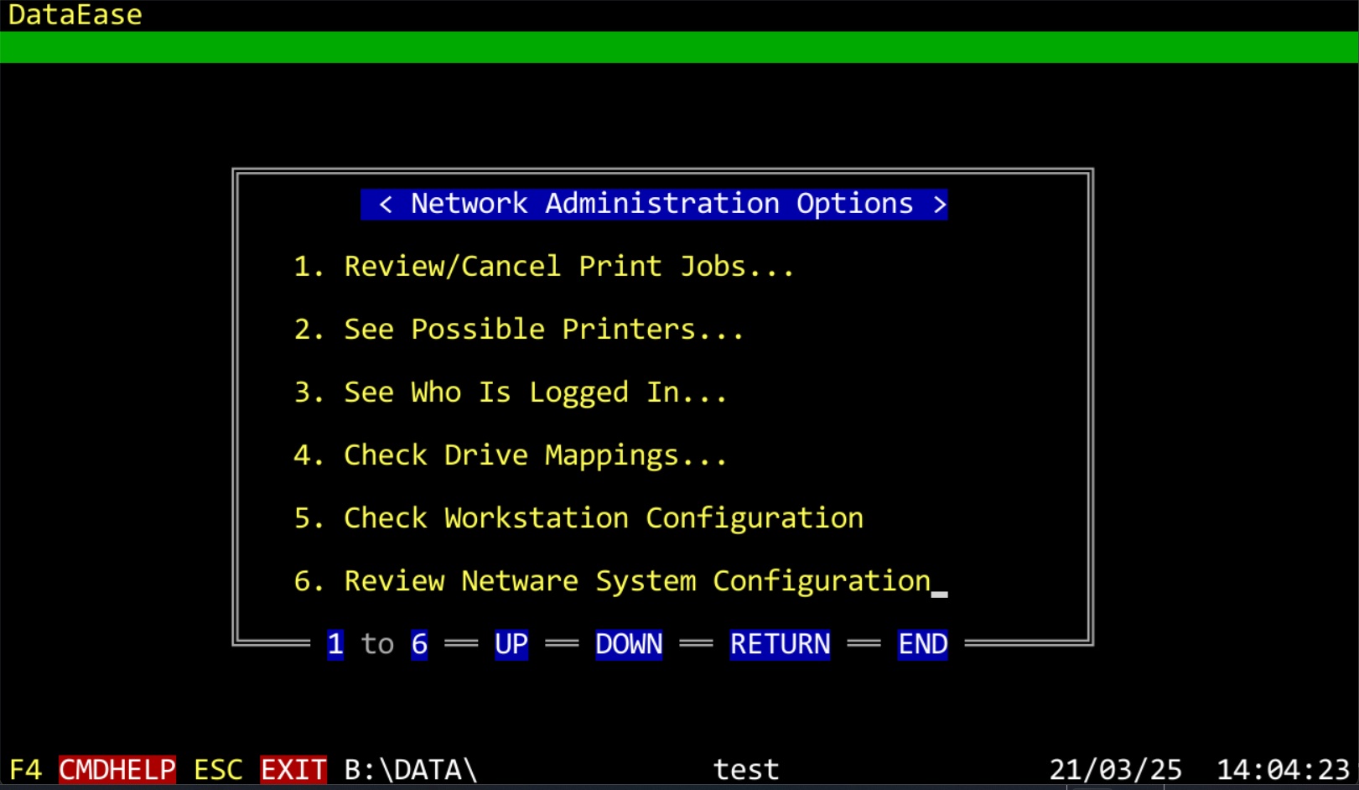Click the Network Administration Options title
This screenshot has height=790, width=1359.
(x=661, y=204)
